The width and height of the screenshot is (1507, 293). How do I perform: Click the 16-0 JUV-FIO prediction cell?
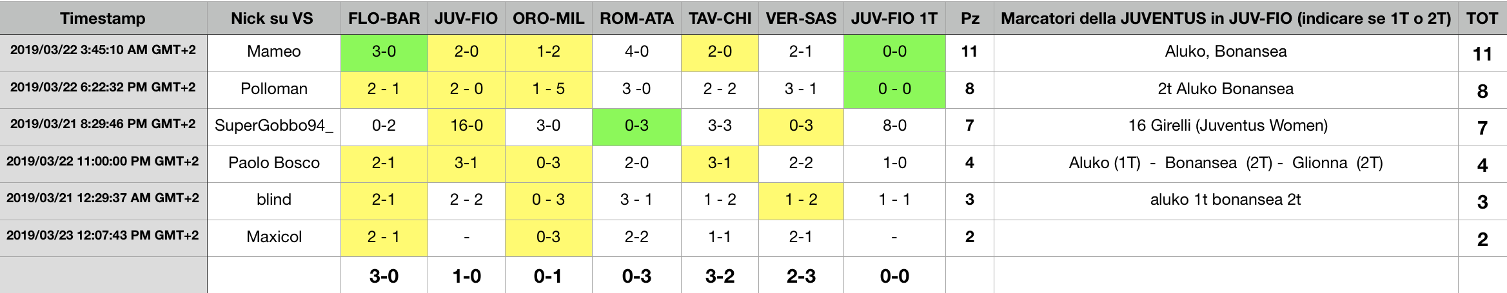[x=466, y=126]
